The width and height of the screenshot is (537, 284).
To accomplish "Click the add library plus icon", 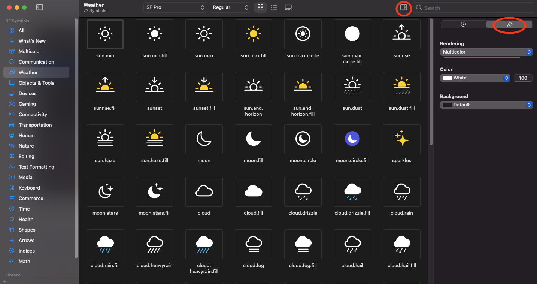I will pos(5,281).
